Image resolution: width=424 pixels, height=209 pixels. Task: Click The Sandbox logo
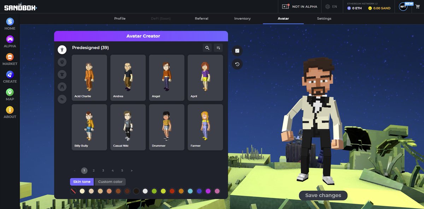tap(20, 7)
